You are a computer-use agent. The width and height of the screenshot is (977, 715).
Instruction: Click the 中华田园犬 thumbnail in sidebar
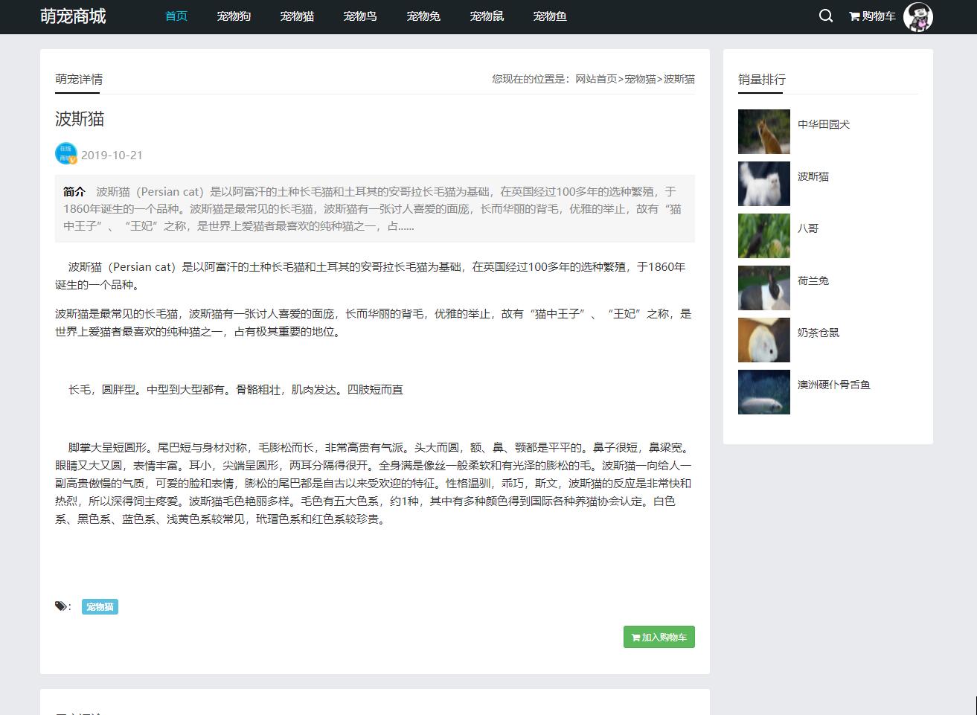[763, 131]
